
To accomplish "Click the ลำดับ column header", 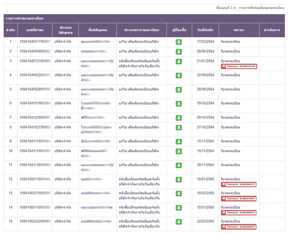I will pos(10,30).
